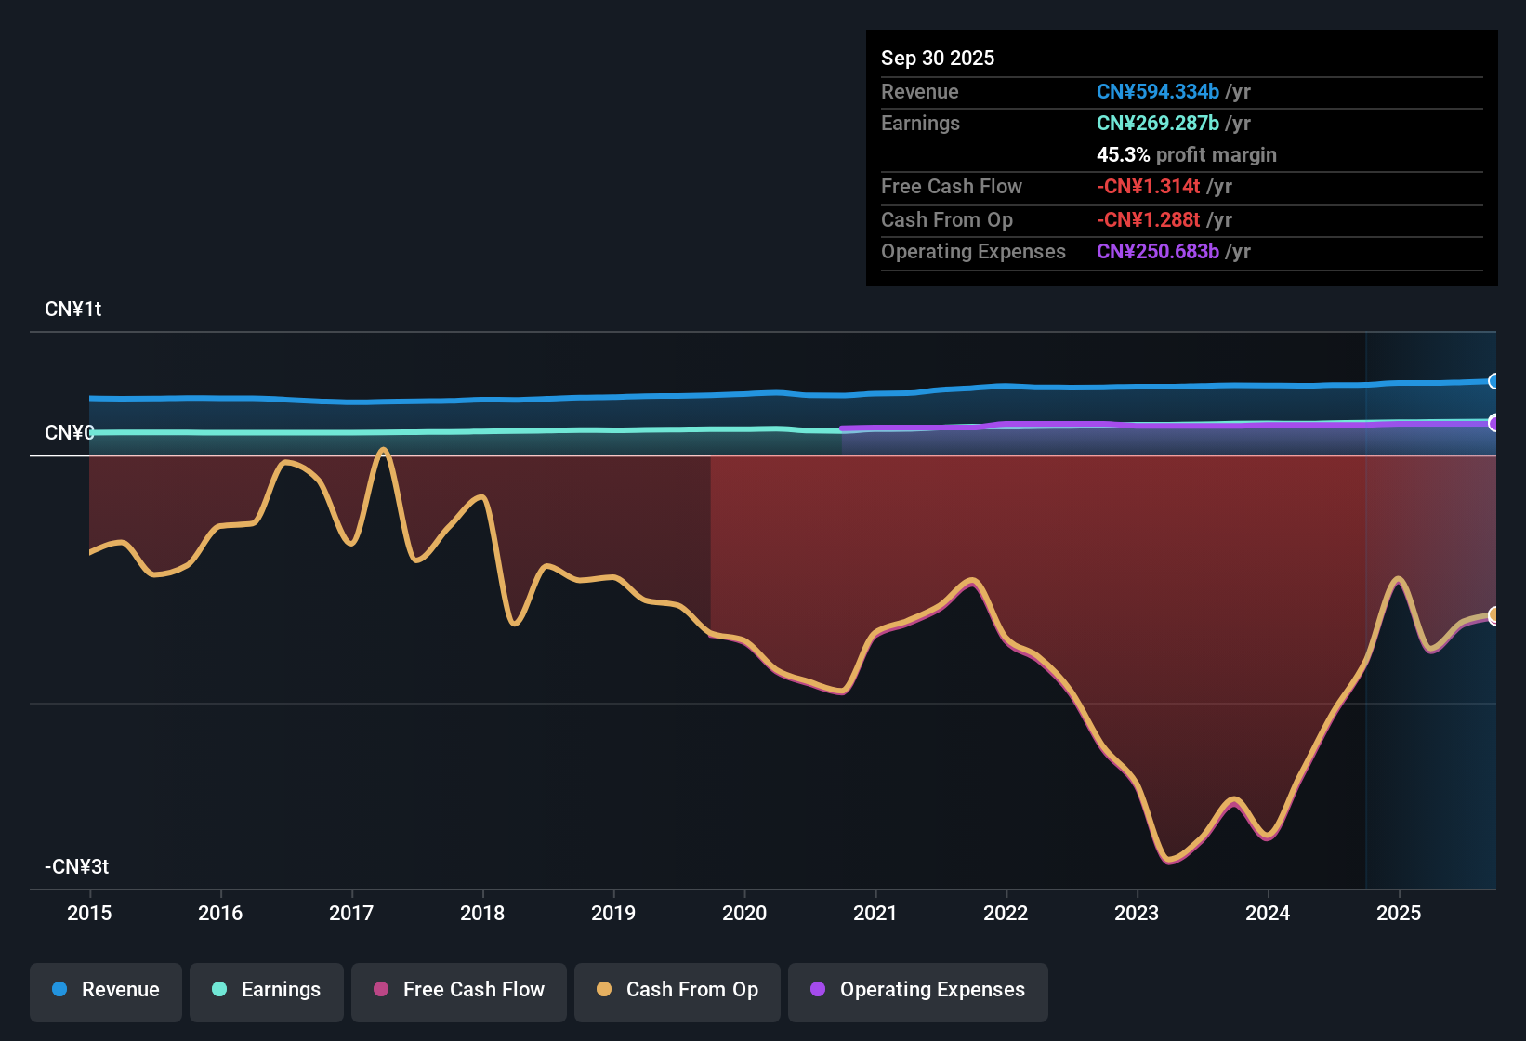Select the Operating Expenses endpoint marker
Image resolution: width=1526 pixels, height=1041 pixels.
[1494, 422]
